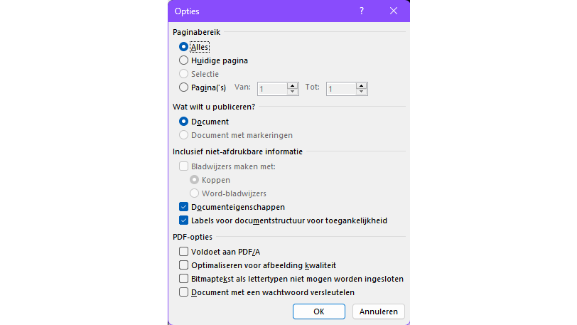The height and width of the screenshot is (325, 577).
Task: Disable labels voor documentstructuur voor toegankelijkheid
Action: [x=184, y=220]
